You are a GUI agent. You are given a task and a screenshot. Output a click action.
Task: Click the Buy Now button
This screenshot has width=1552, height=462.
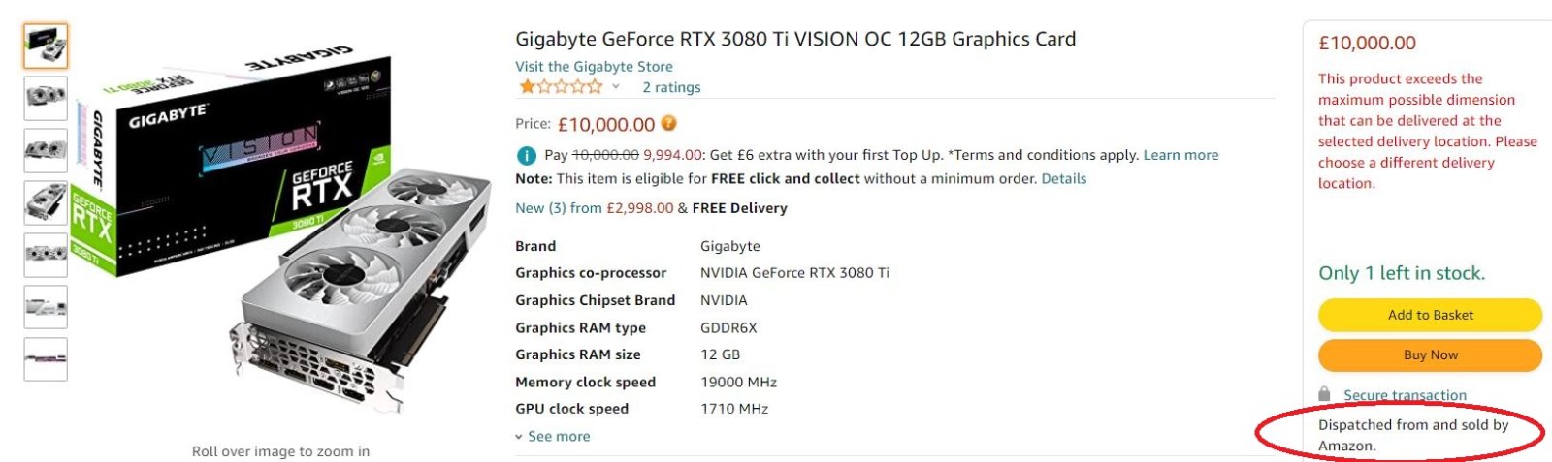coord(1430,354)
